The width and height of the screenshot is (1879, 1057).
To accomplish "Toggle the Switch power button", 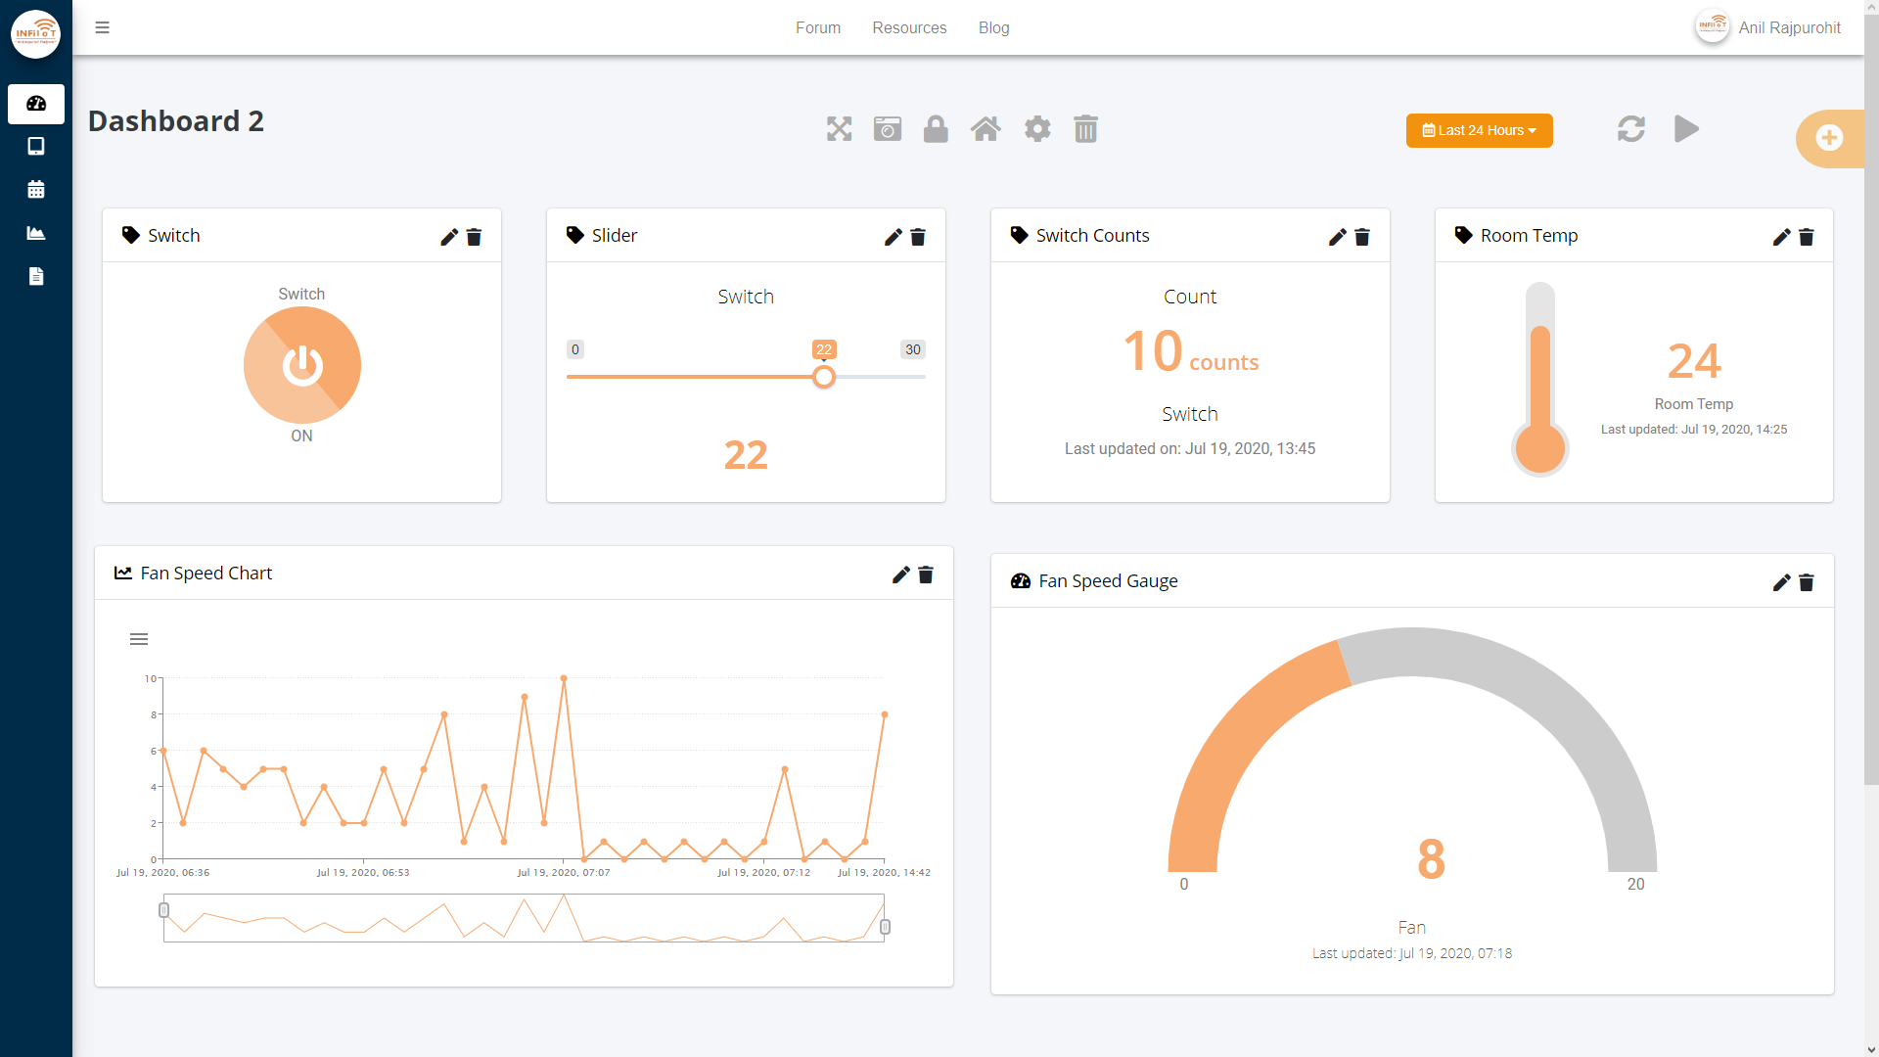I will [302, 365].
